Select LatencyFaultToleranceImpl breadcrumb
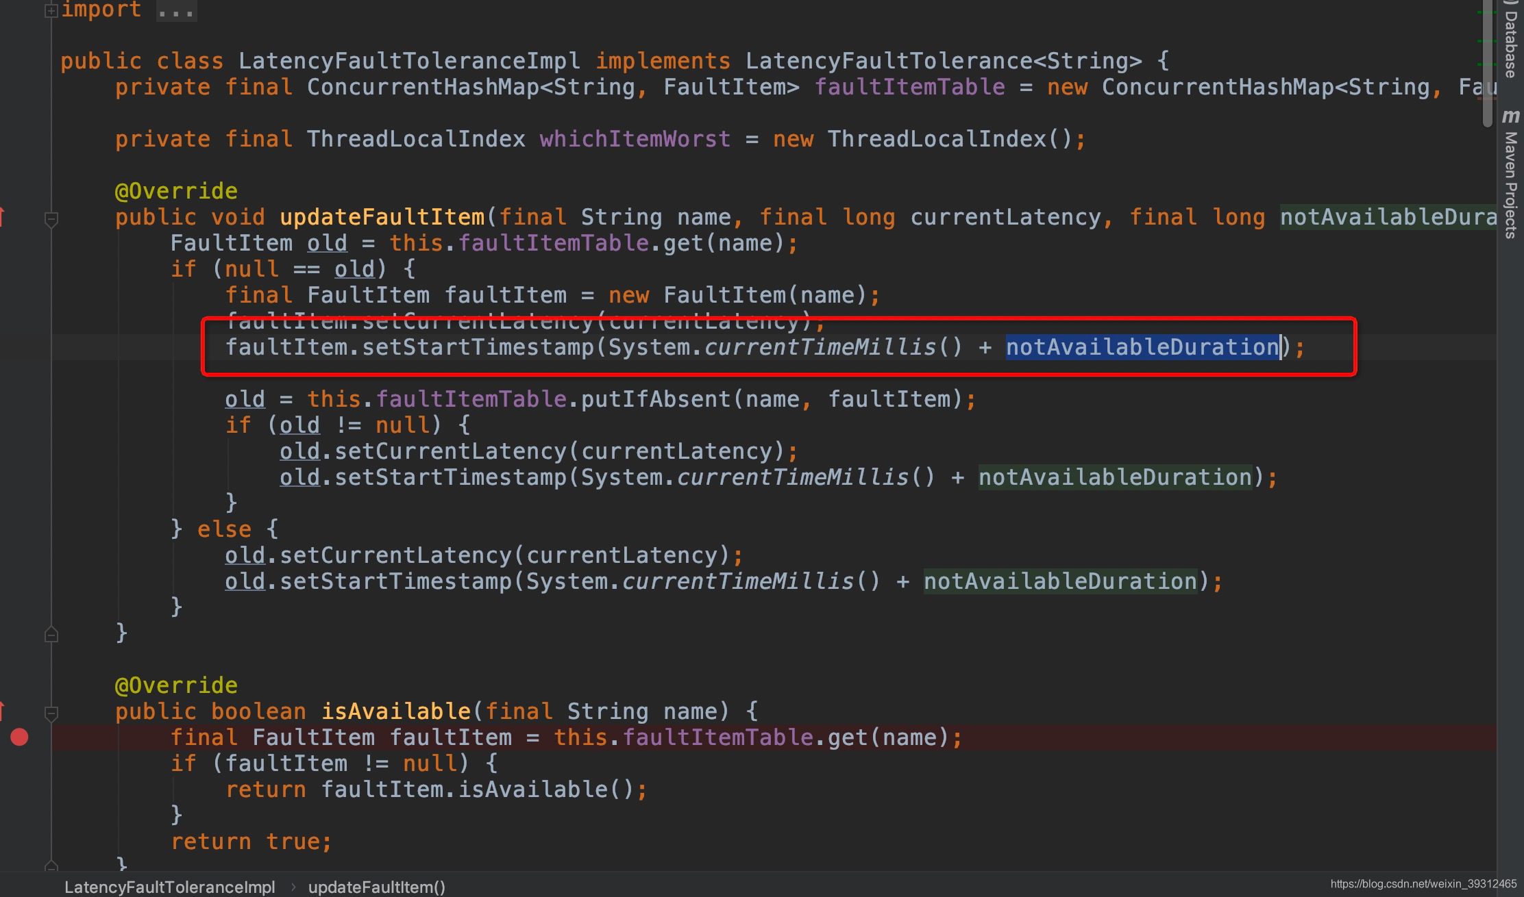 pos(169,887)
